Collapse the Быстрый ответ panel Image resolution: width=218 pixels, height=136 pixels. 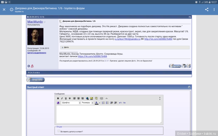[x=189, y=87]
